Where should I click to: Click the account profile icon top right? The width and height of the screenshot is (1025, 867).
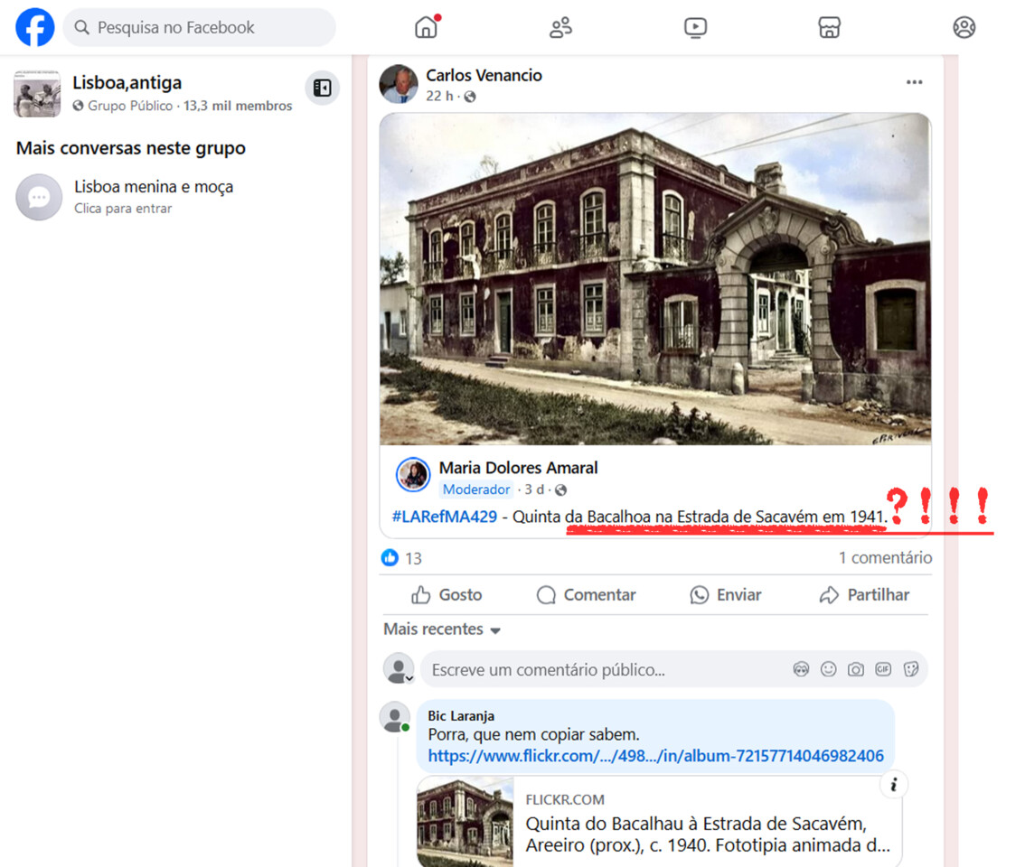coord(964,27)
